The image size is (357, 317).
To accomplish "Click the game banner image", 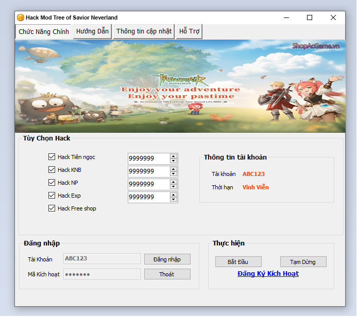I will pyautogui.click(x=180, y=86).
